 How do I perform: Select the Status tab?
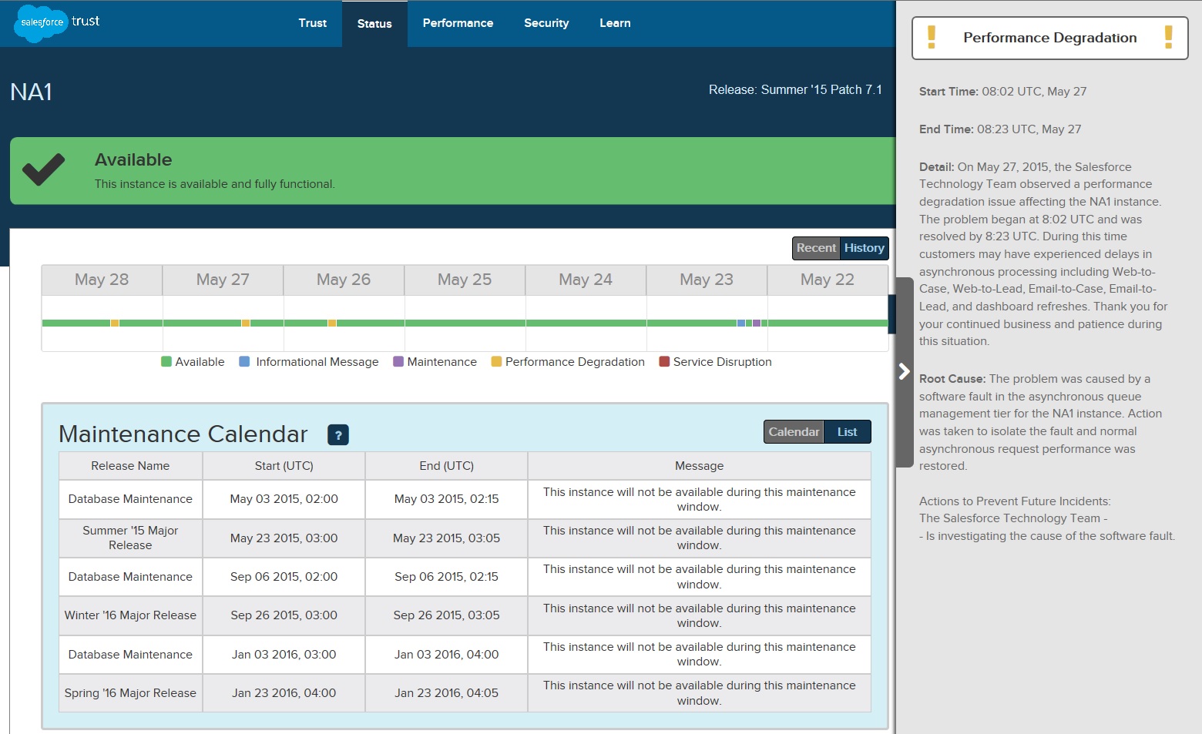coord(374,24)
